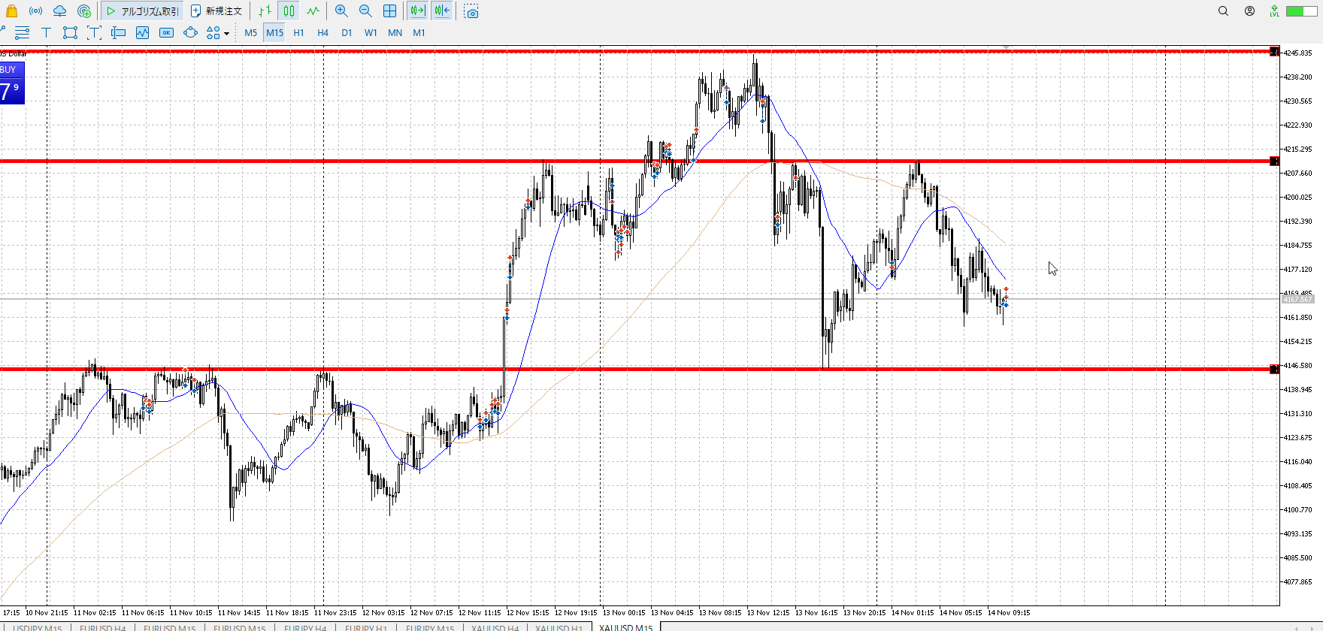Screen dimensions: 1323x631
Task: Switch chart to line chart icon
Action: [x=313, y=11]
